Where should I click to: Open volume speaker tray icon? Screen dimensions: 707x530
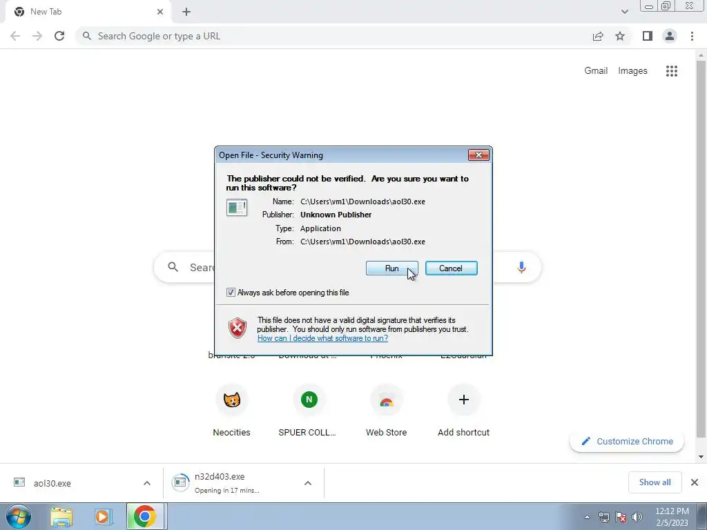coord(637,517)
